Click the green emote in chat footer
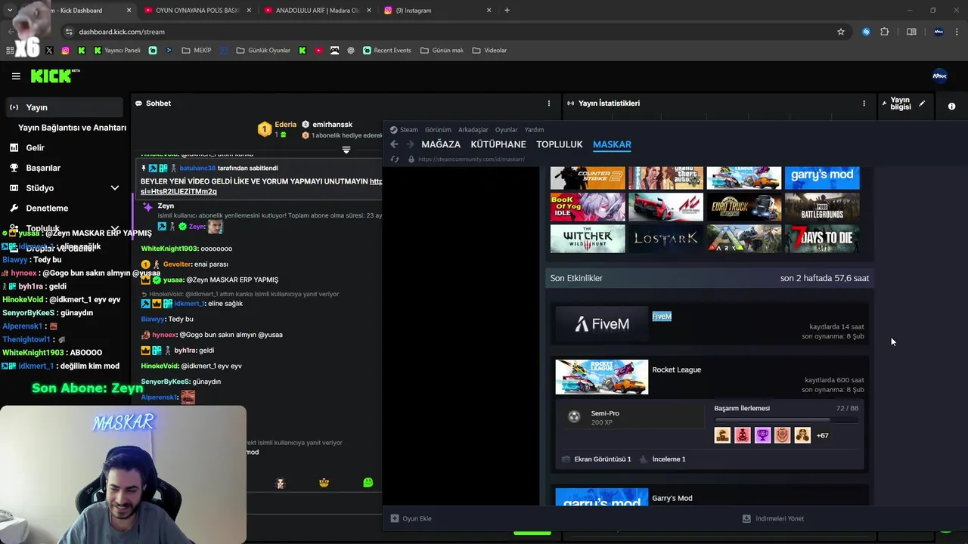The height and width of the screenshot is (544, 968). click(368, 483)
